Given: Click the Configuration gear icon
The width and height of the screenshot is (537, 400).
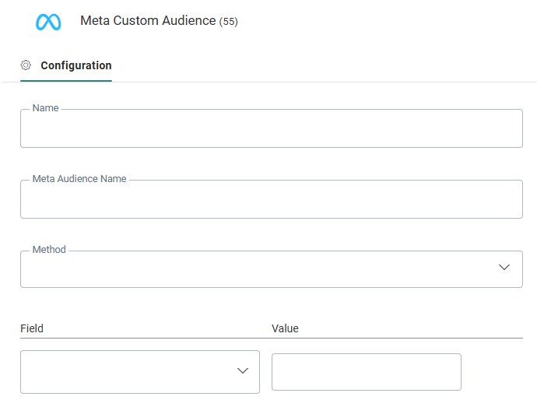Looking at the screenshot, I should point(26,65).
